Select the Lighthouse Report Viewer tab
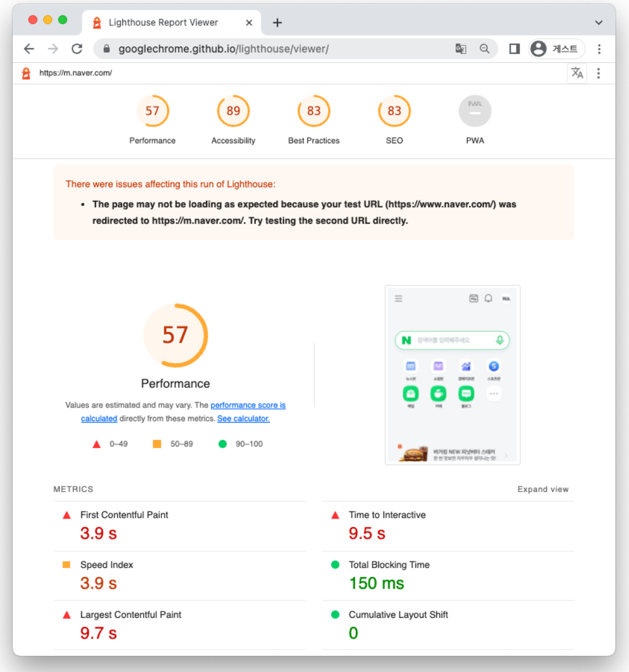The width and height of the screenshot is (629, 672). click(x=172, y=22)
